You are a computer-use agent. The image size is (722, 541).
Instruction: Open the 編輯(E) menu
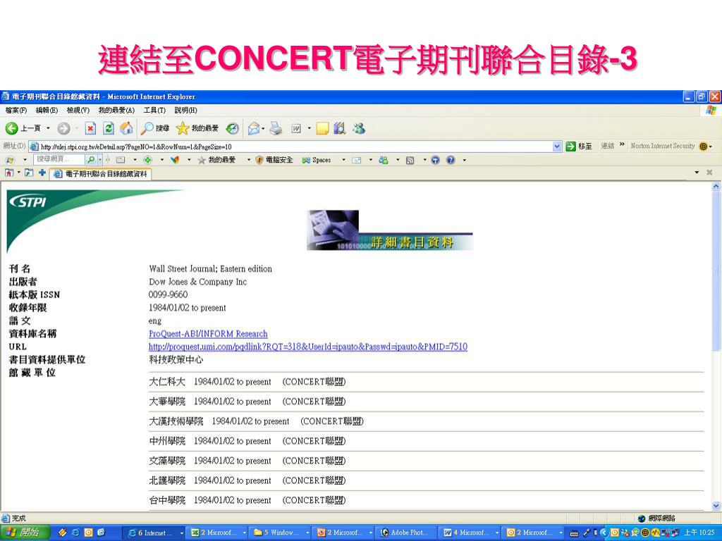click(x=47, y=111)
